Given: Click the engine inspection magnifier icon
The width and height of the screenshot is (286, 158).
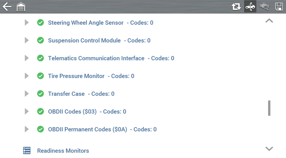Looking at the screenshot, I should tap(264, 7).
